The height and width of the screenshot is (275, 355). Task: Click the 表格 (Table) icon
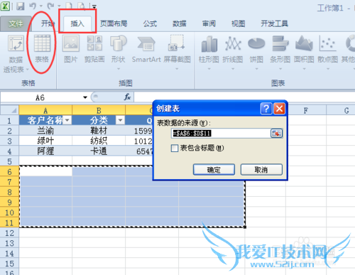pos(42,43)
